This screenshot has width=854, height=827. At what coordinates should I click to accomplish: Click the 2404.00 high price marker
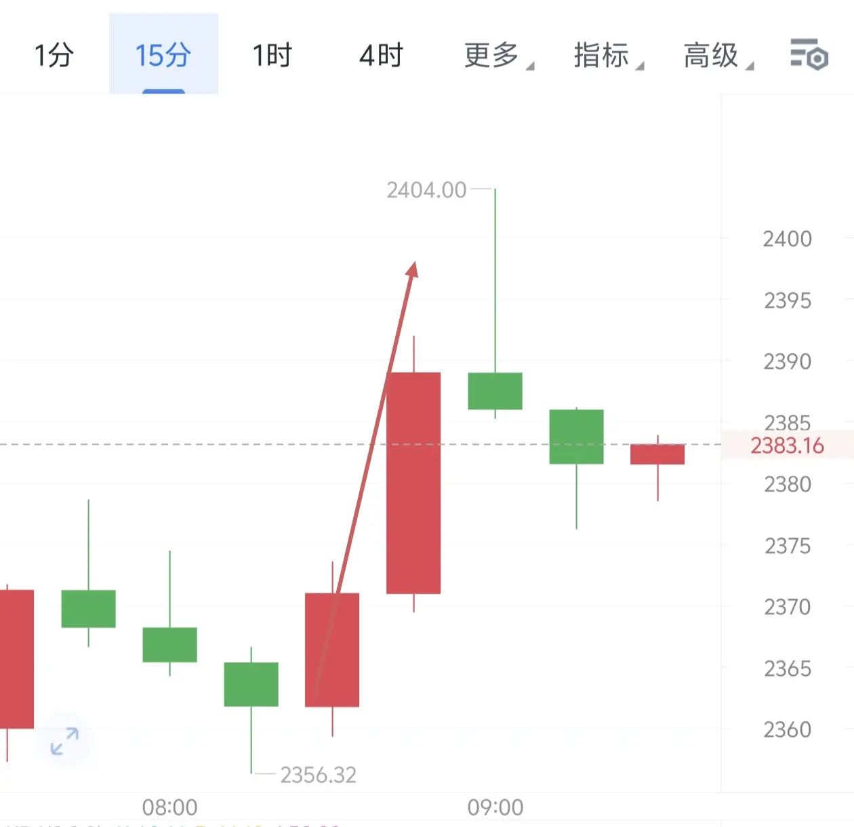pos(426,190)
